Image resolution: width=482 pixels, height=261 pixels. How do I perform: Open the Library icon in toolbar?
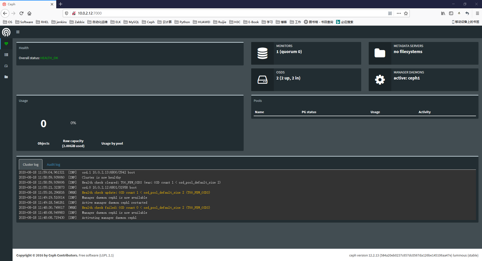coord(443,13)
